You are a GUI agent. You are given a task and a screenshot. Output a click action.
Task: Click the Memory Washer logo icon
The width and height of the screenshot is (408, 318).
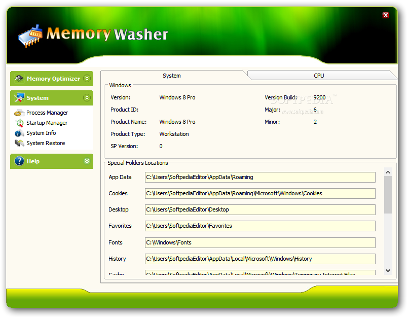coord(31,36)
